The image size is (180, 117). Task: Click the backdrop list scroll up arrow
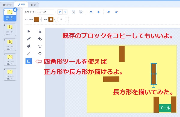point(22,9)
